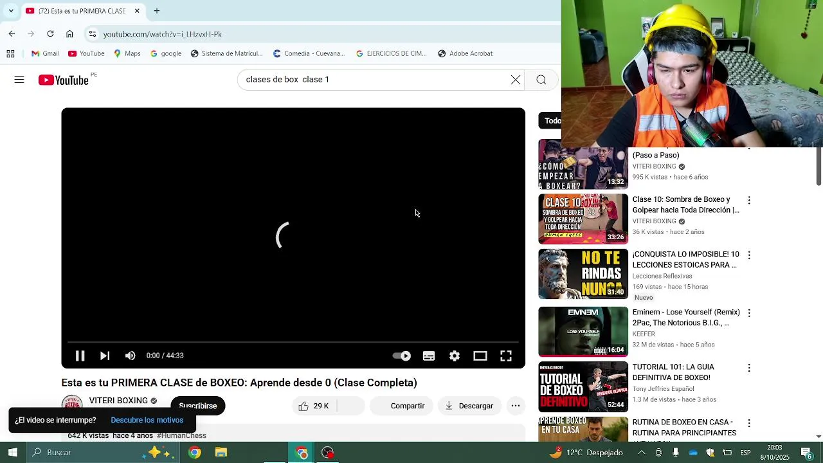Enable subtitles with the captions icon
The height and width of the screenshot is (463, 823).
click(x=429, y=356)
